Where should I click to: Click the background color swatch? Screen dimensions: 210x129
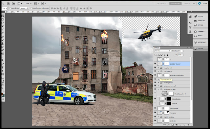tap(4, 96)
